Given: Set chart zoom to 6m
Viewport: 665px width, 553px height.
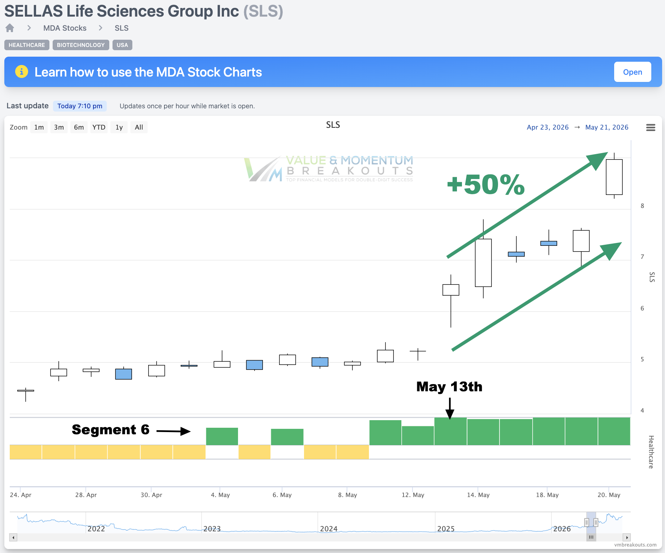Looking at the screenshot, I should [x=79, y=127].
